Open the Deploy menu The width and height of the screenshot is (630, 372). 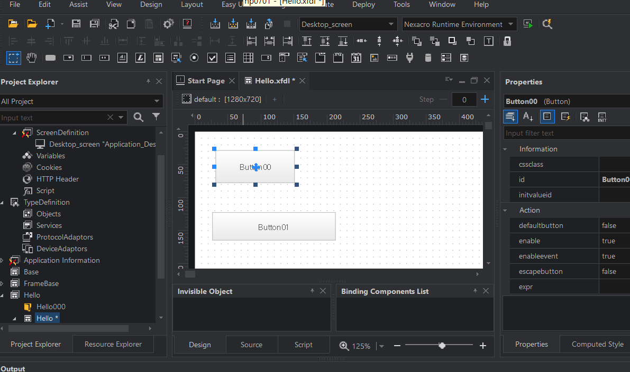coord(363,4)
